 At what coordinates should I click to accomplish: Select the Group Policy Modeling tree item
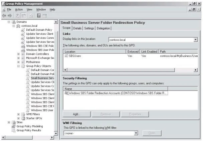(x=30, y=126)
